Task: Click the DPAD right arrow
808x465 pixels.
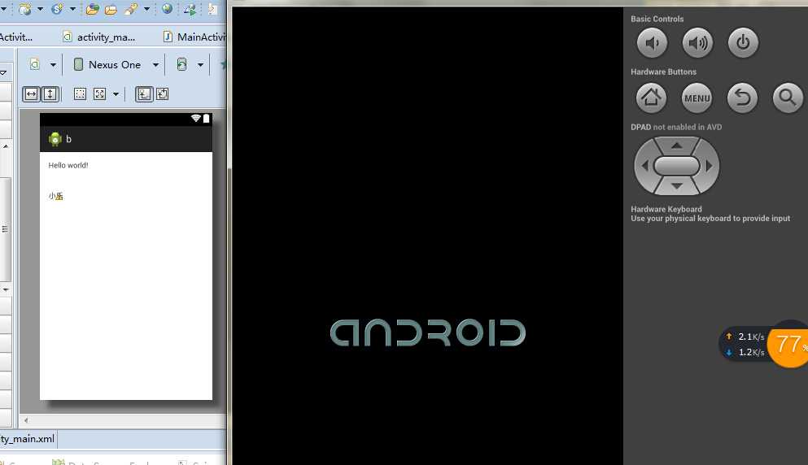Action: (x=710, y=166)
